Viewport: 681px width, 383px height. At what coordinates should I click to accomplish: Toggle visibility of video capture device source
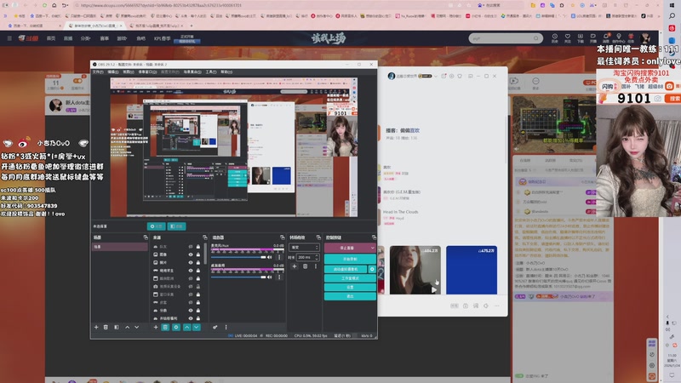(190, 287)
